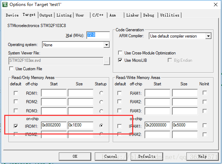The width and height of the screenshot is (222, 164).
Task: Check the ROM3 default checkbox
Action: click(x=16, y=111)
